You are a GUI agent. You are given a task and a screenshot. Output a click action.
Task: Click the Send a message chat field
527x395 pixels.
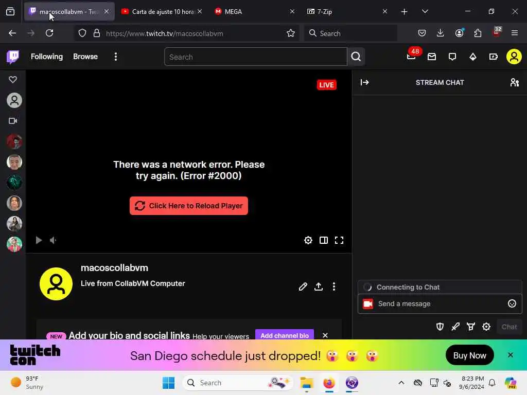[x=440, y=304]
